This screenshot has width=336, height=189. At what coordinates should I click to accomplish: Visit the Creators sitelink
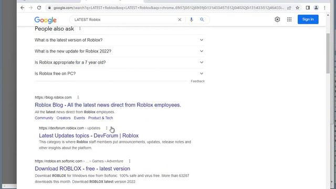pos(64,118)
